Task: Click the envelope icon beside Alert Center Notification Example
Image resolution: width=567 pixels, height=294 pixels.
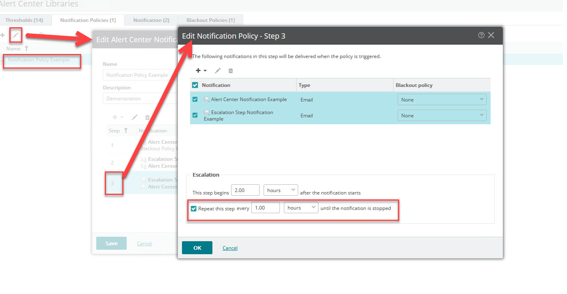Action: [207, 99]
